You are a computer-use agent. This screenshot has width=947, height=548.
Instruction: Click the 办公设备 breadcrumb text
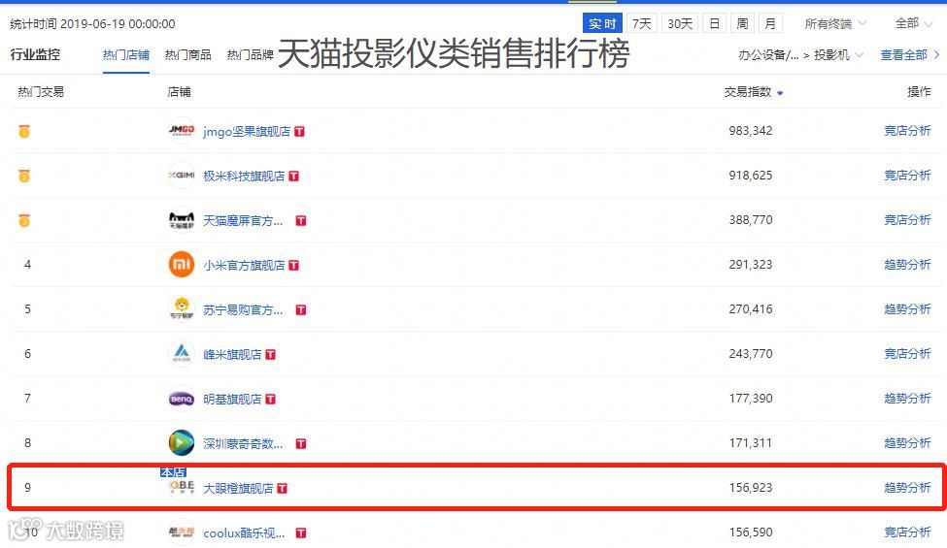[x=768, y=55]
